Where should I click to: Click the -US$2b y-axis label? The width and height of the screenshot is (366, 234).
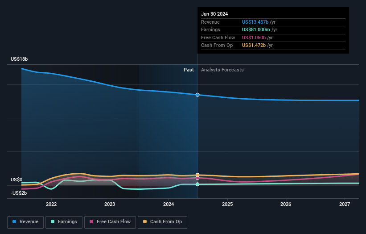[19, 193]
